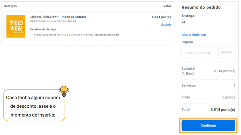Click the 5.814 pontos item price

coord(161,17)
